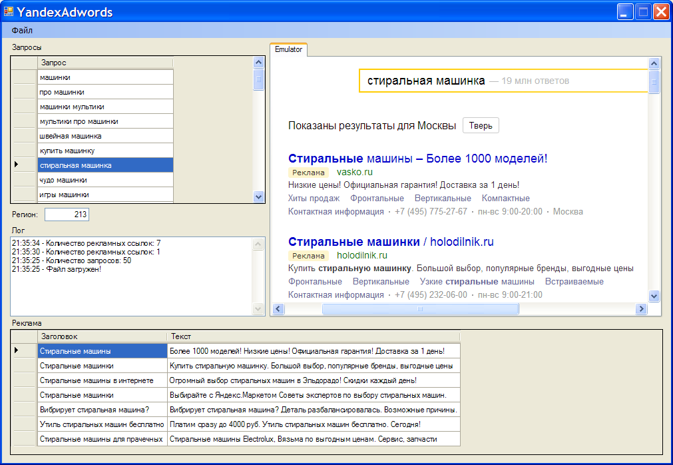Click text cell 'Платим сразу до 4000 руб.'

314,424
